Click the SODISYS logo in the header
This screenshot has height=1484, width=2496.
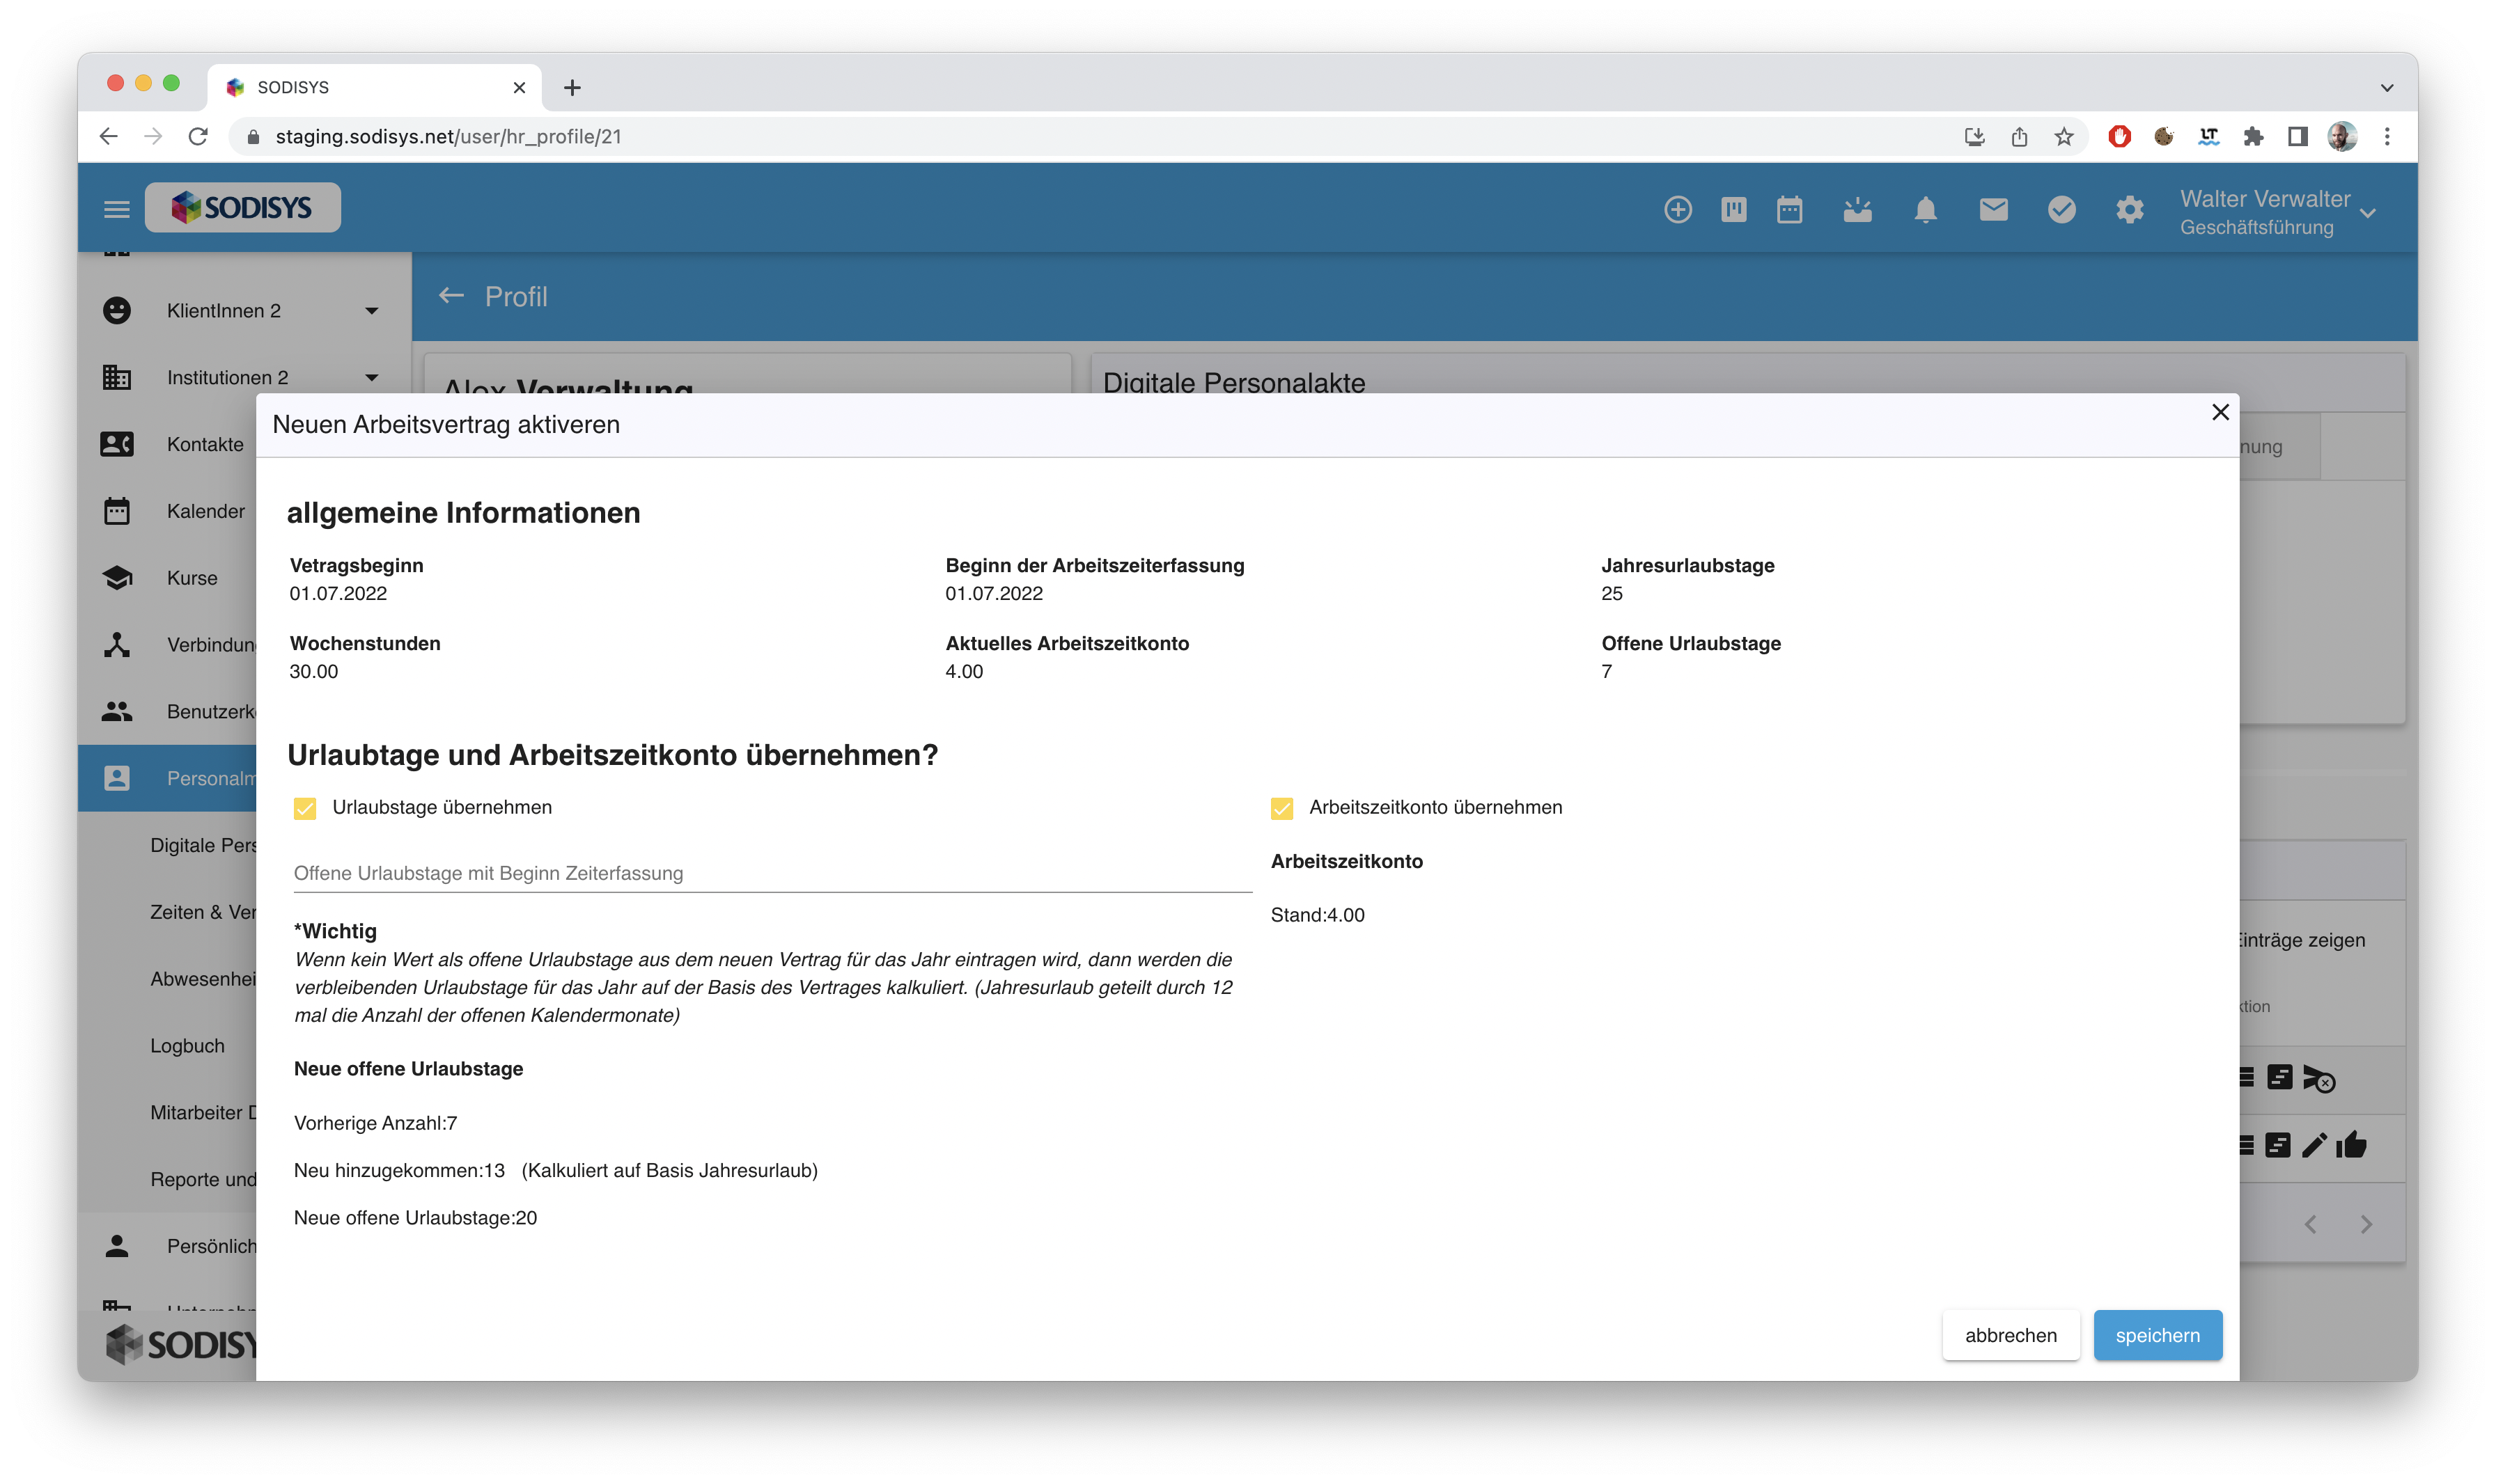[242, 208]
